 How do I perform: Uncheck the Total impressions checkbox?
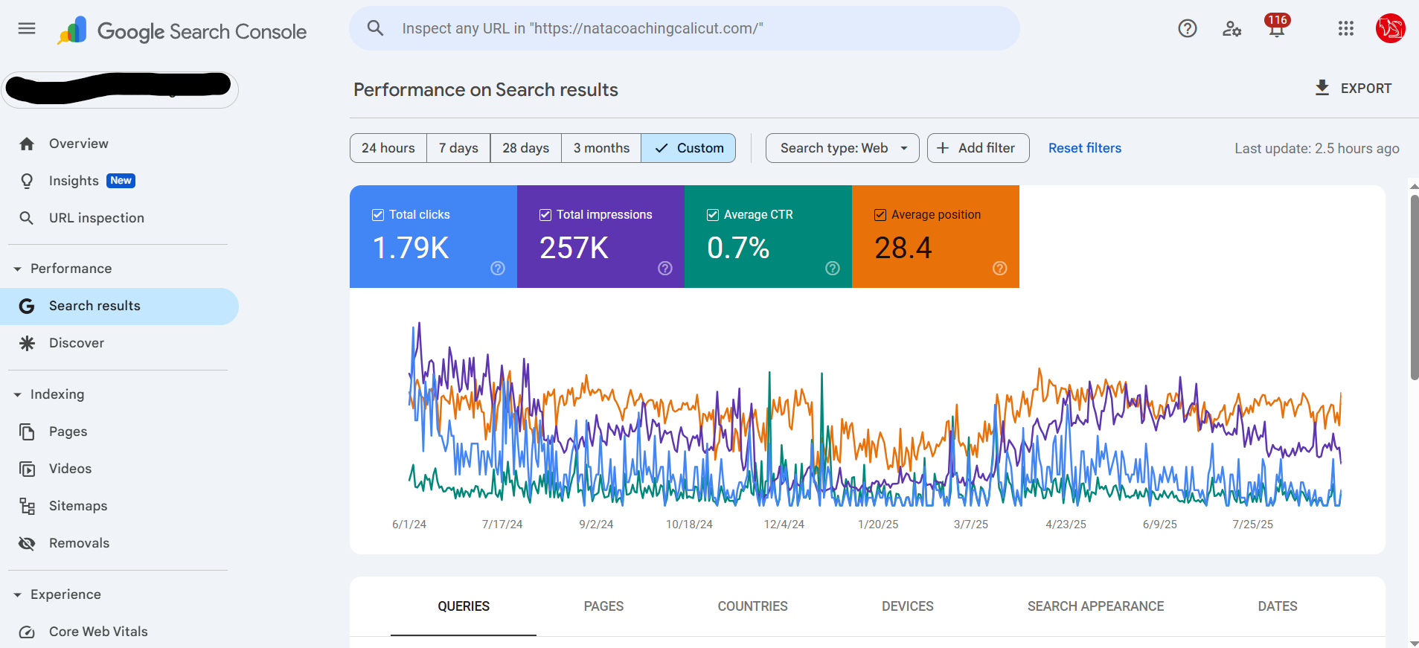click(545, 214)
